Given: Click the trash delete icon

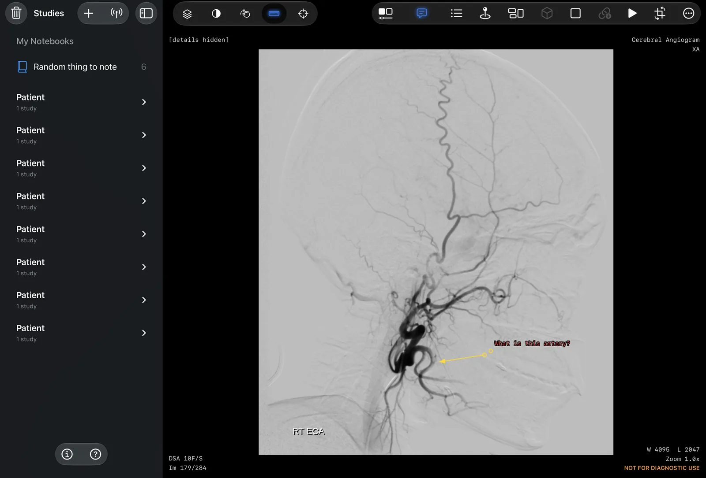Looking at the screenshot, I should 16,13.
